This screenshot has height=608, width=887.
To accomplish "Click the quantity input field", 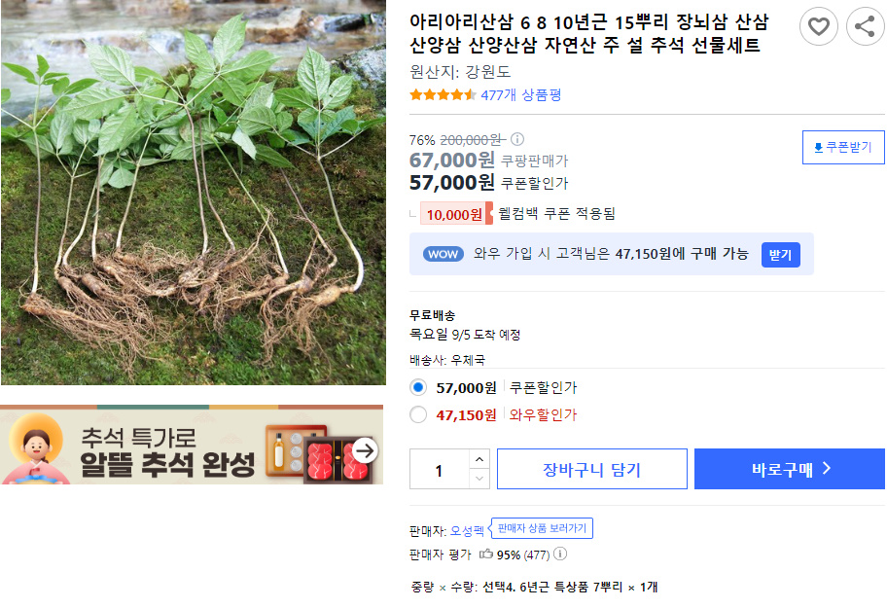I will 440,469.
